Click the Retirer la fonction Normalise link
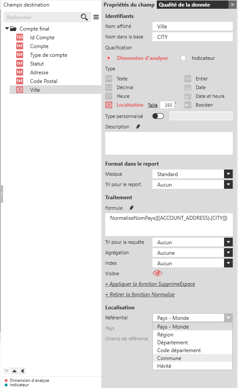Screen dimensions: 238x388 coord(140,294)
